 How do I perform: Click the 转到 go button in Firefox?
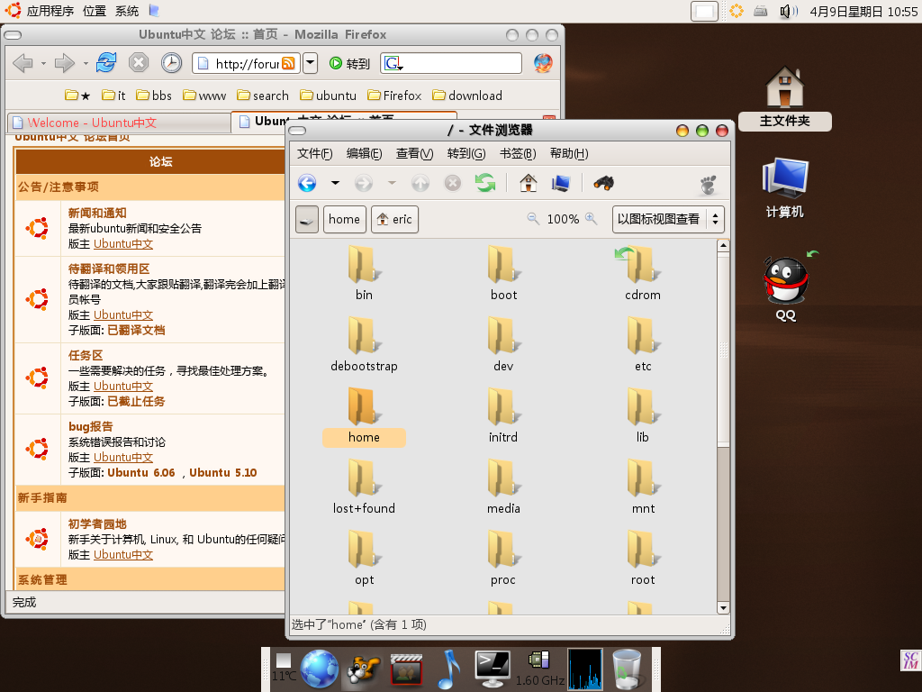pos(350,63)
